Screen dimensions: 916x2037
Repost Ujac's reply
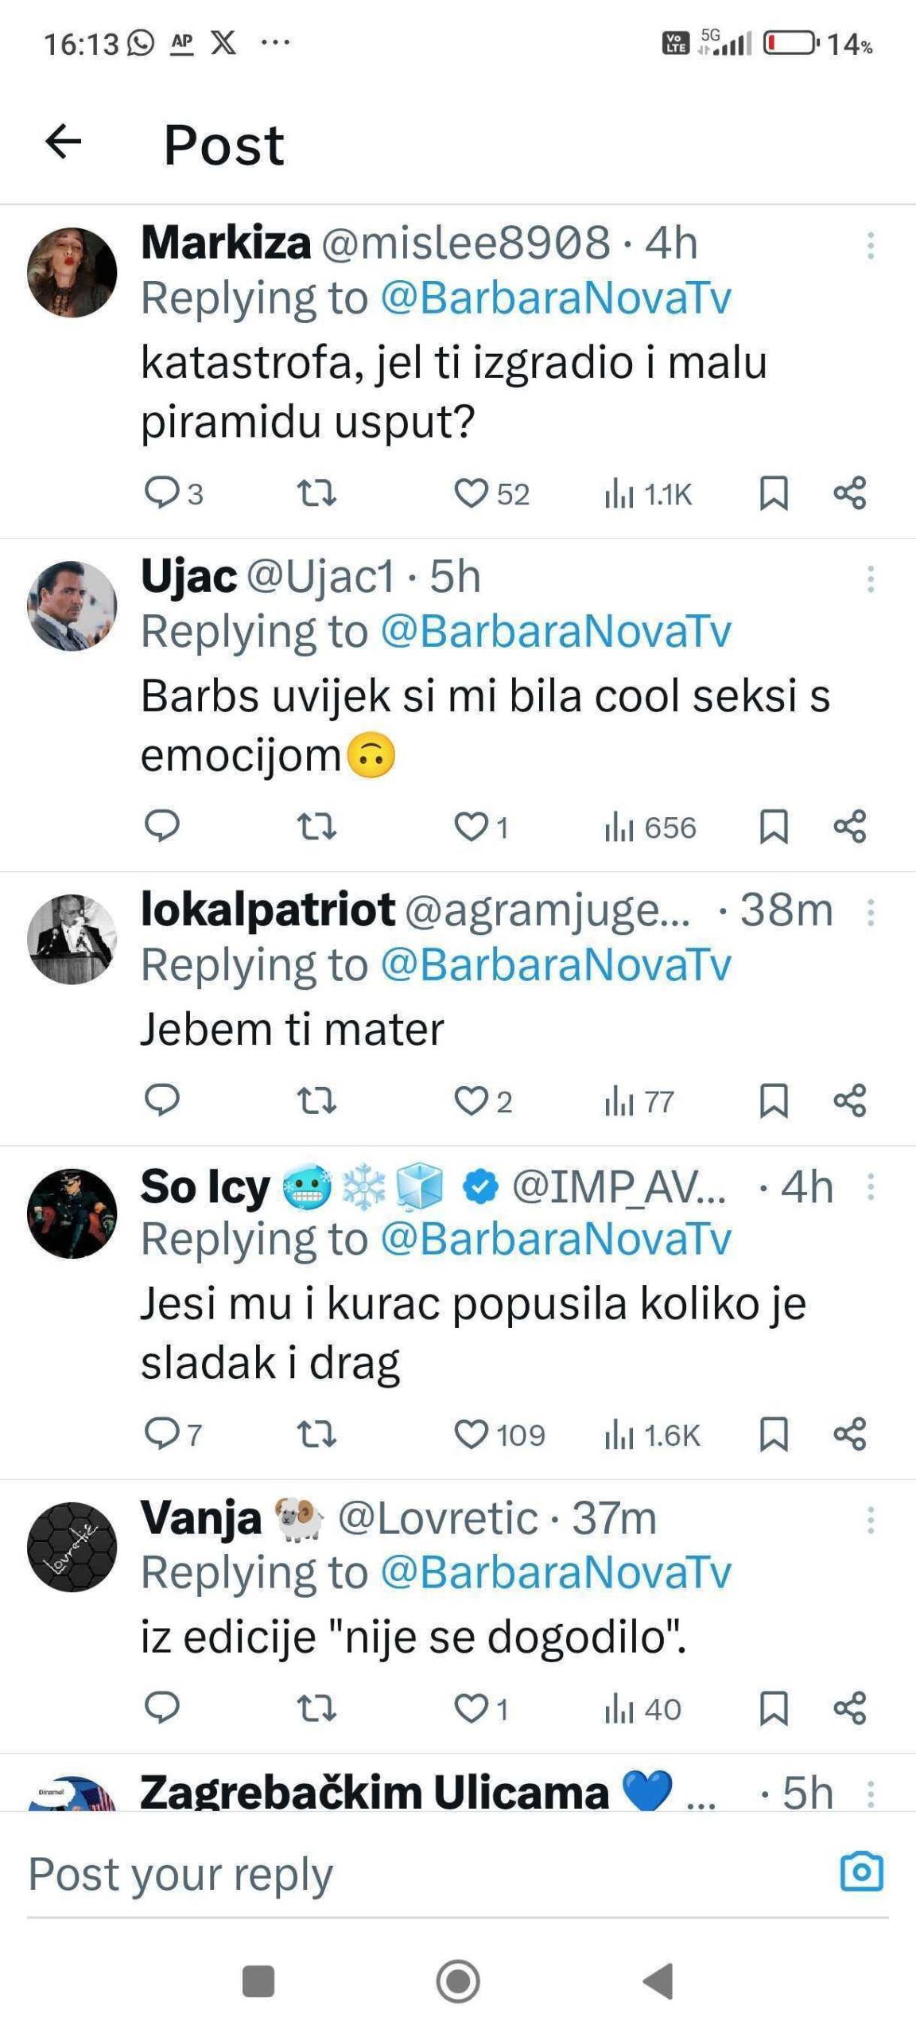click(x=316, y=827)
